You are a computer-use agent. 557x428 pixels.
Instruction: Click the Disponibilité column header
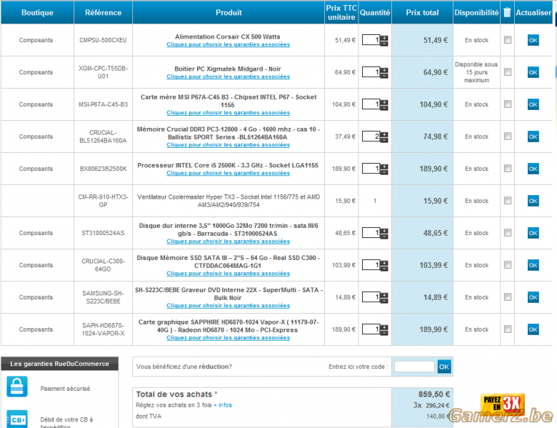coord(476,12)
